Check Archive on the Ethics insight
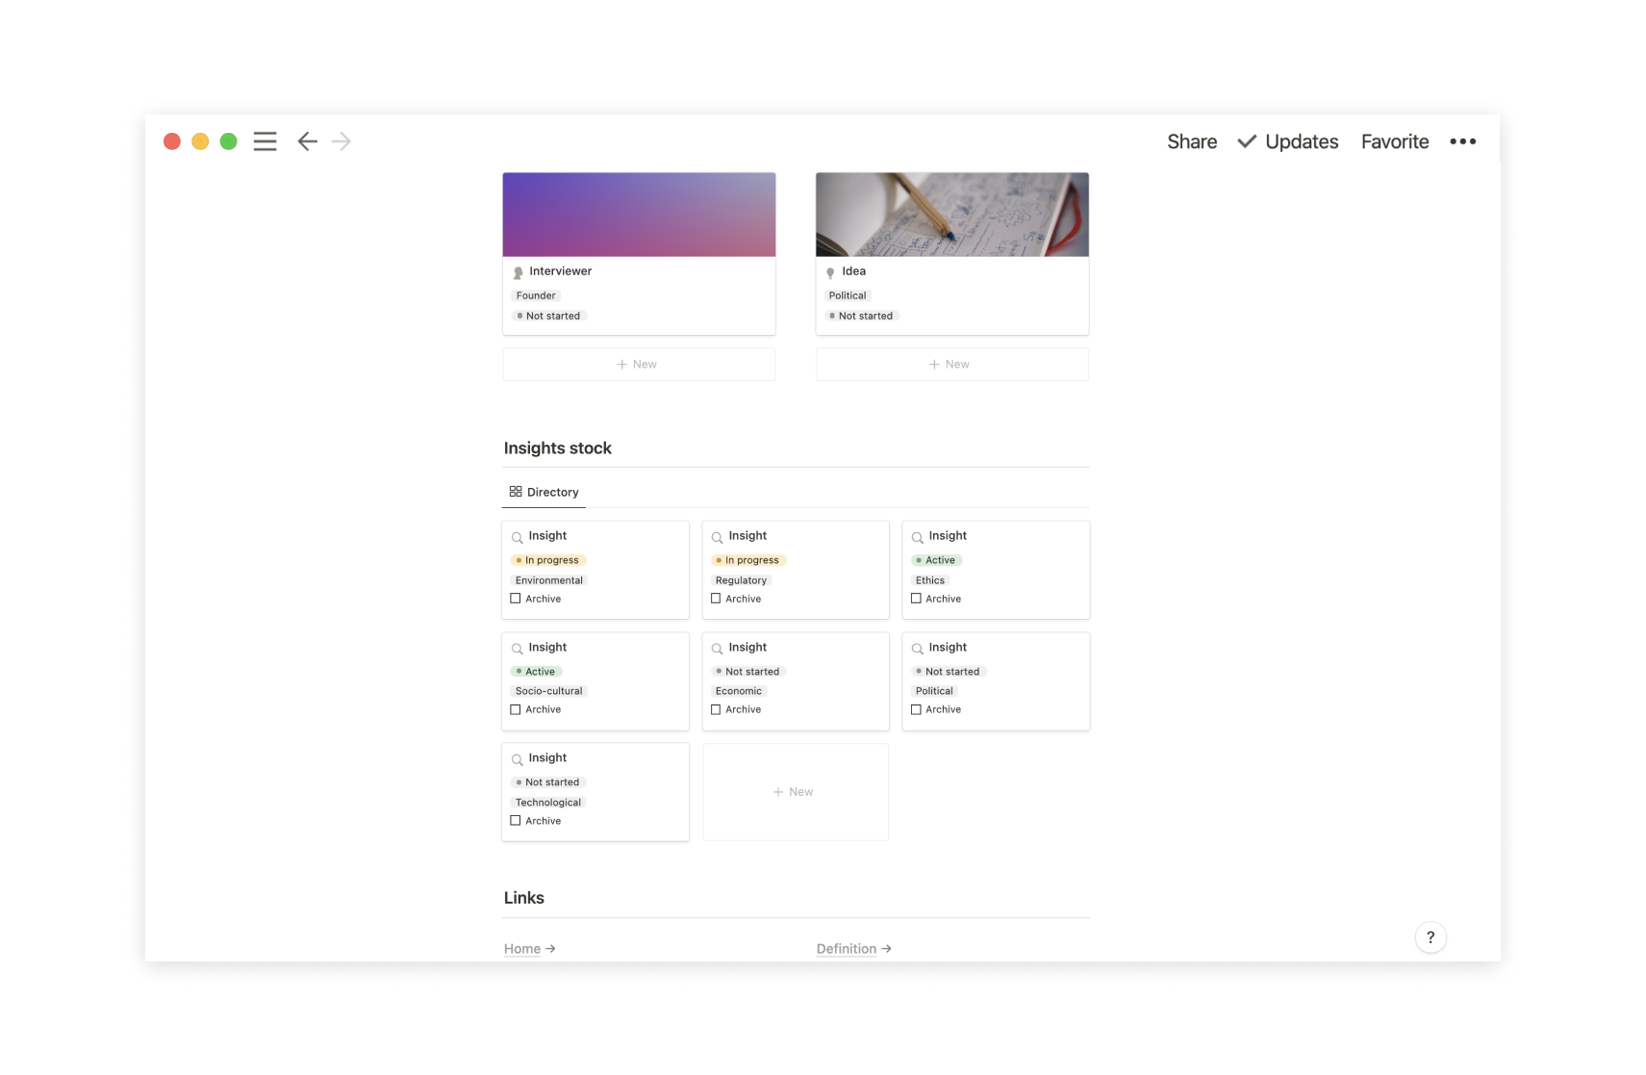 (916, 599)
